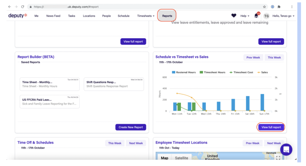Show Prev Week in Schedule vs Timesheet chart
The width and height of the screenshot is (306, 166).
[253, 58]
